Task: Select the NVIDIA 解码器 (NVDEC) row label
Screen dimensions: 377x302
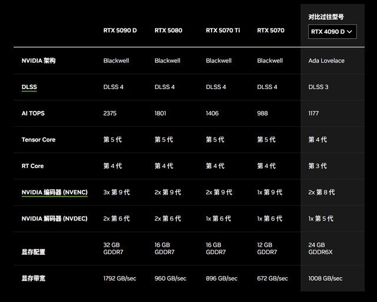Action: click(x=55, y=218)
